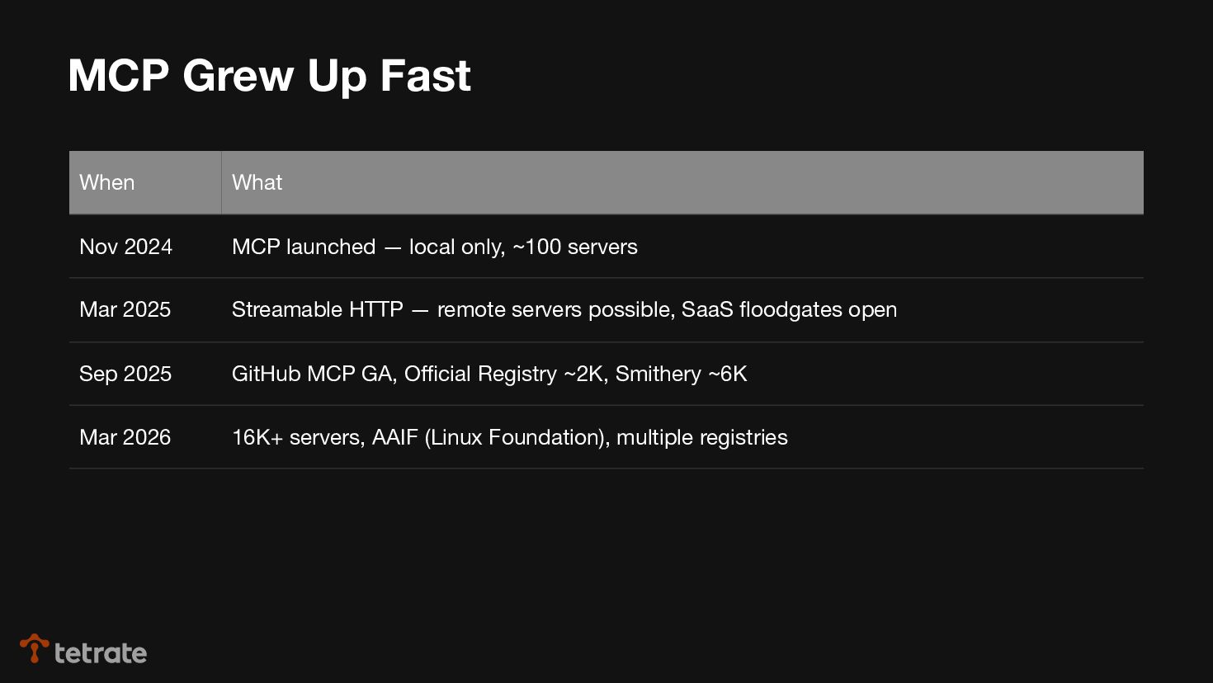Select the slide title MCP Grew Up Fast
This screenshot has height=683, width=1213.
pos(269,76)
